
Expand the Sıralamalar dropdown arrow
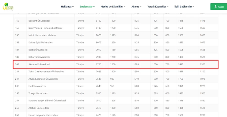pos(94,7)
